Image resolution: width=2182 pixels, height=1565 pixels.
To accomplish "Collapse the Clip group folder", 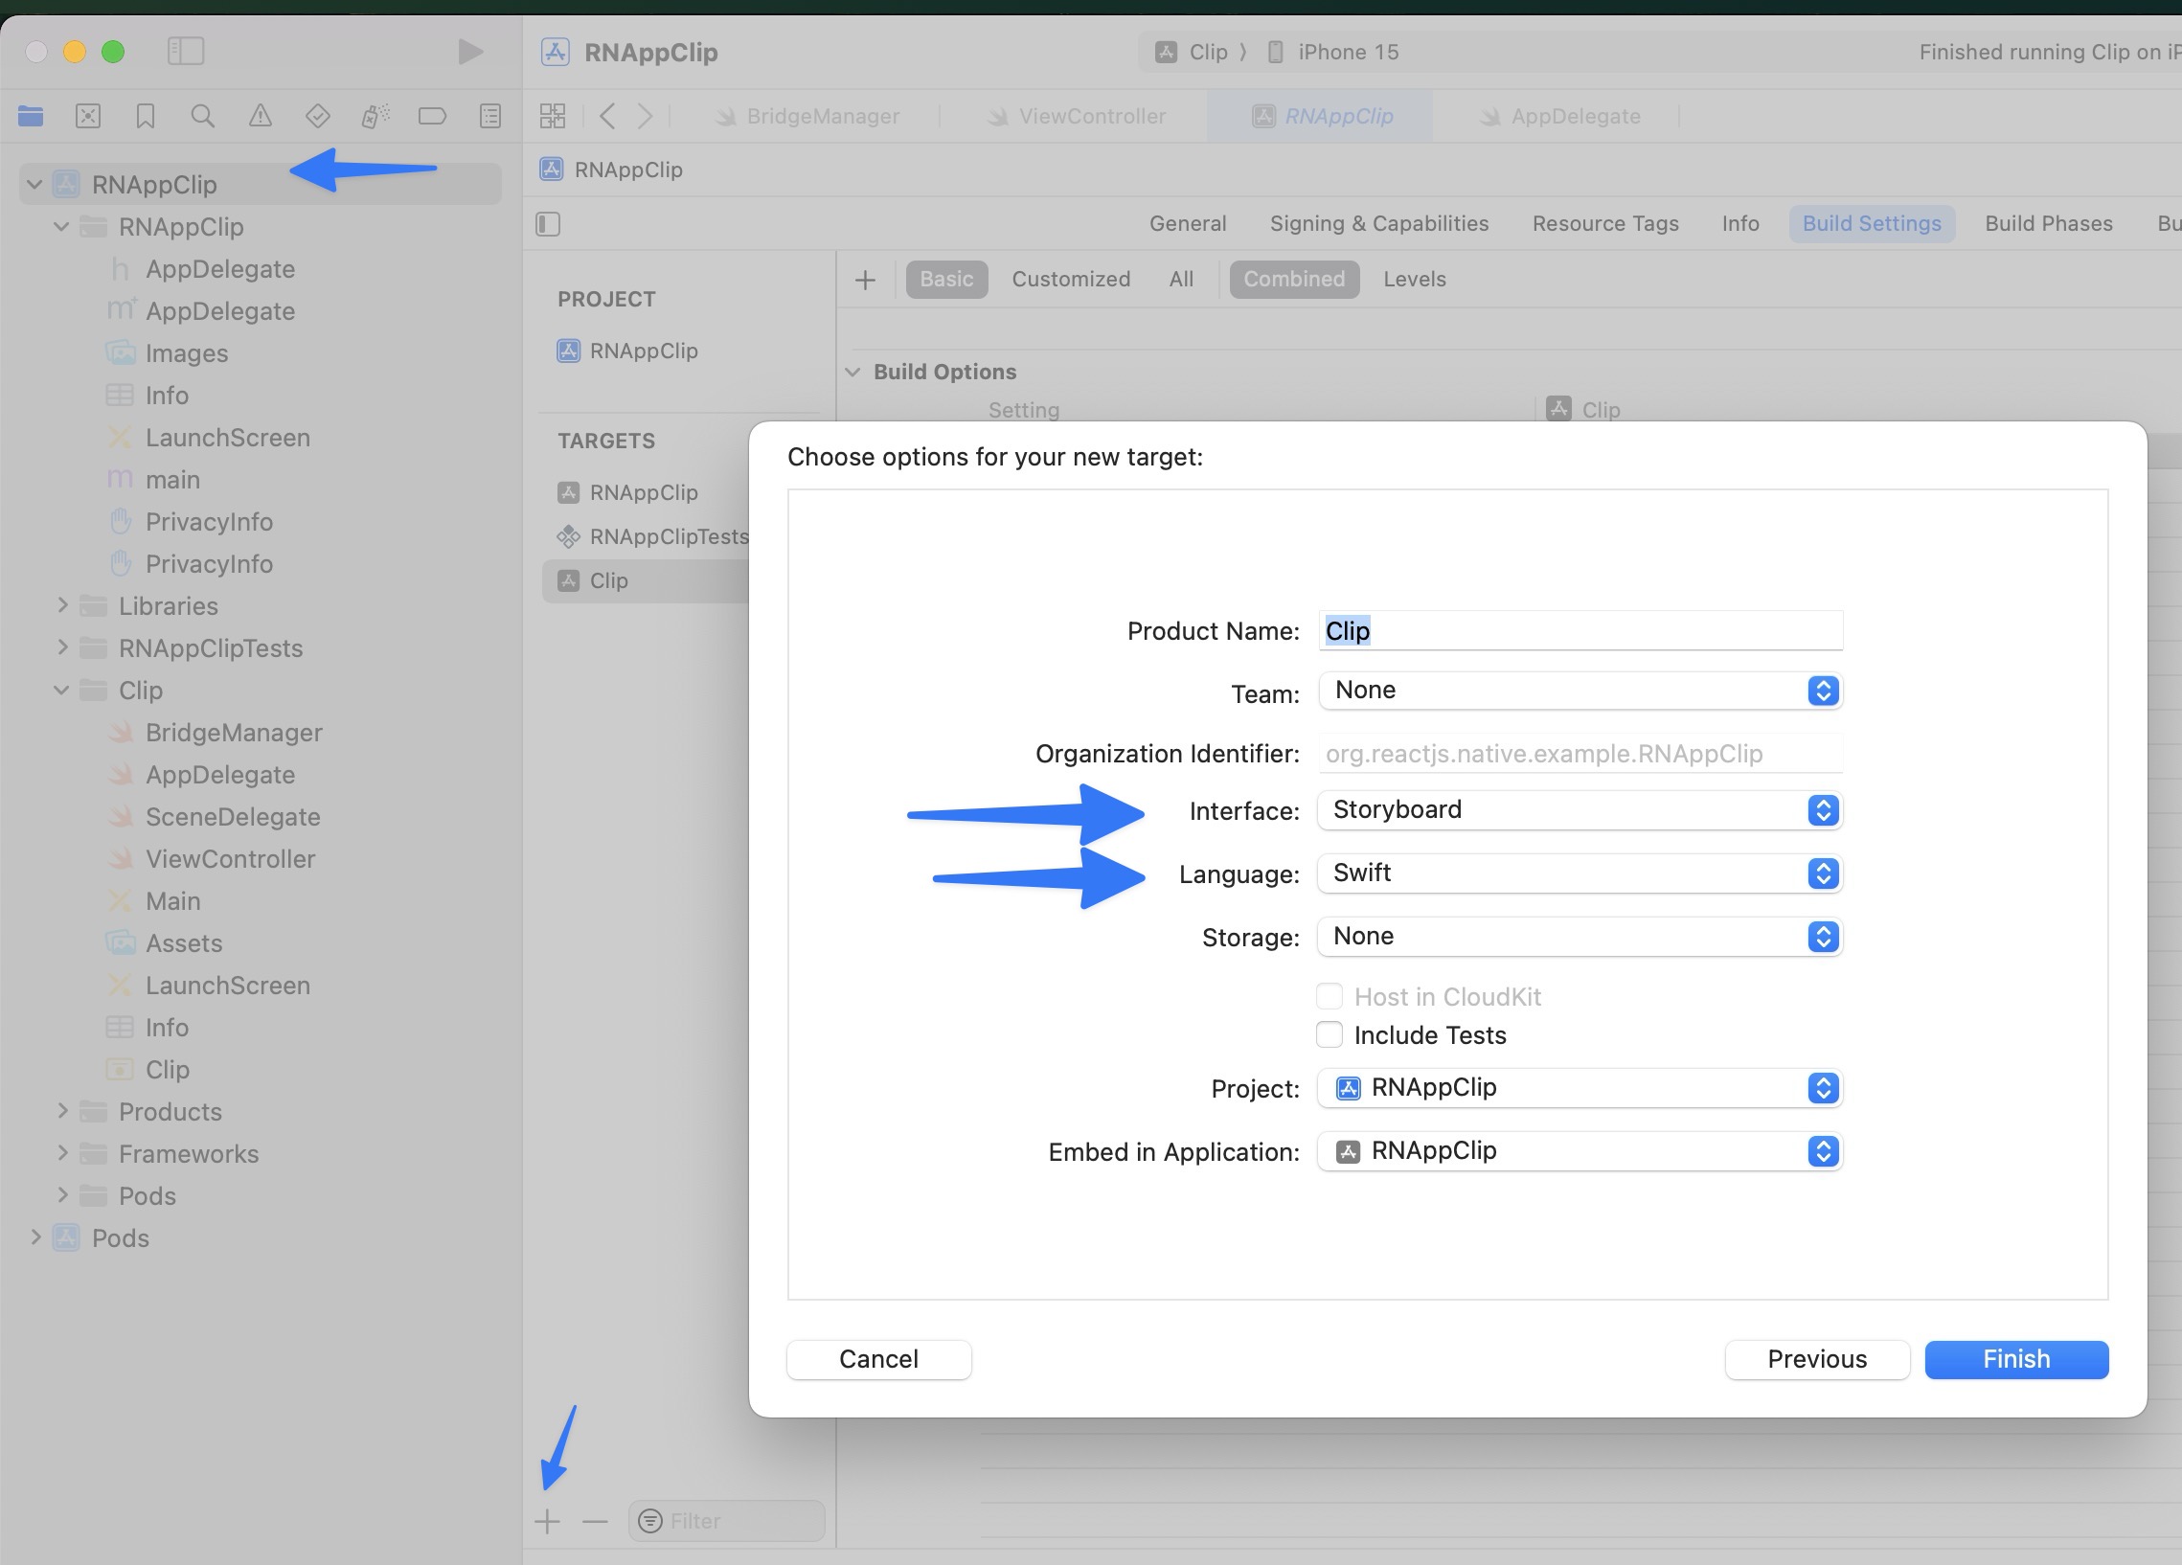I will tap(61, 690).
